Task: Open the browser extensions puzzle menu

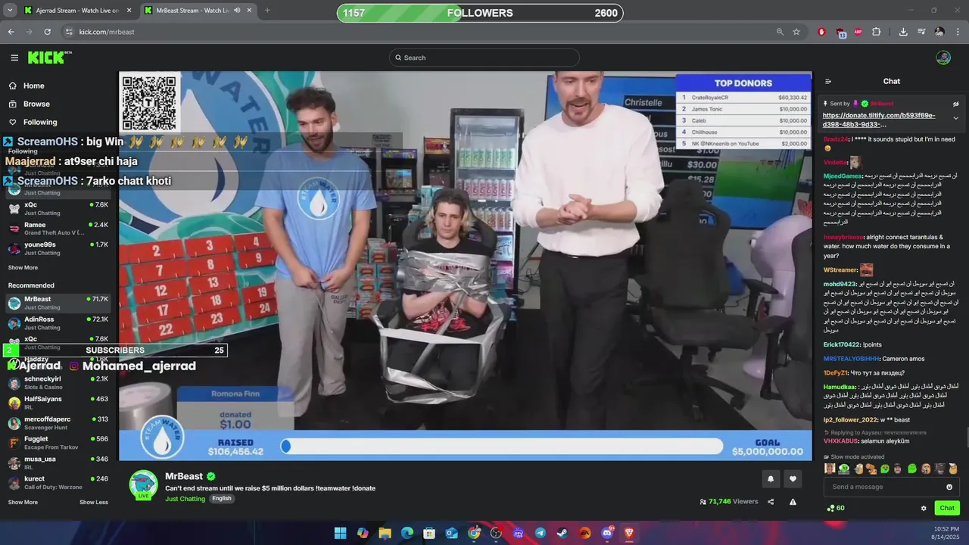Action: click(877, 32)
